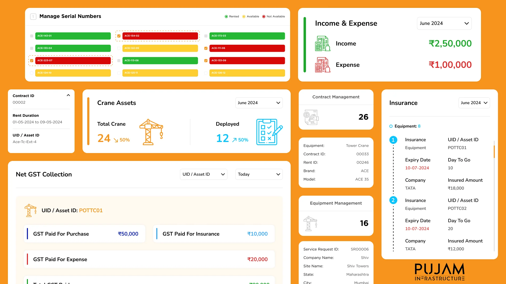Image resolution: width=506 pixels, height=284 pixels.
Task: Open the Income & Expense month dropdown
Action: pos(444,23)
